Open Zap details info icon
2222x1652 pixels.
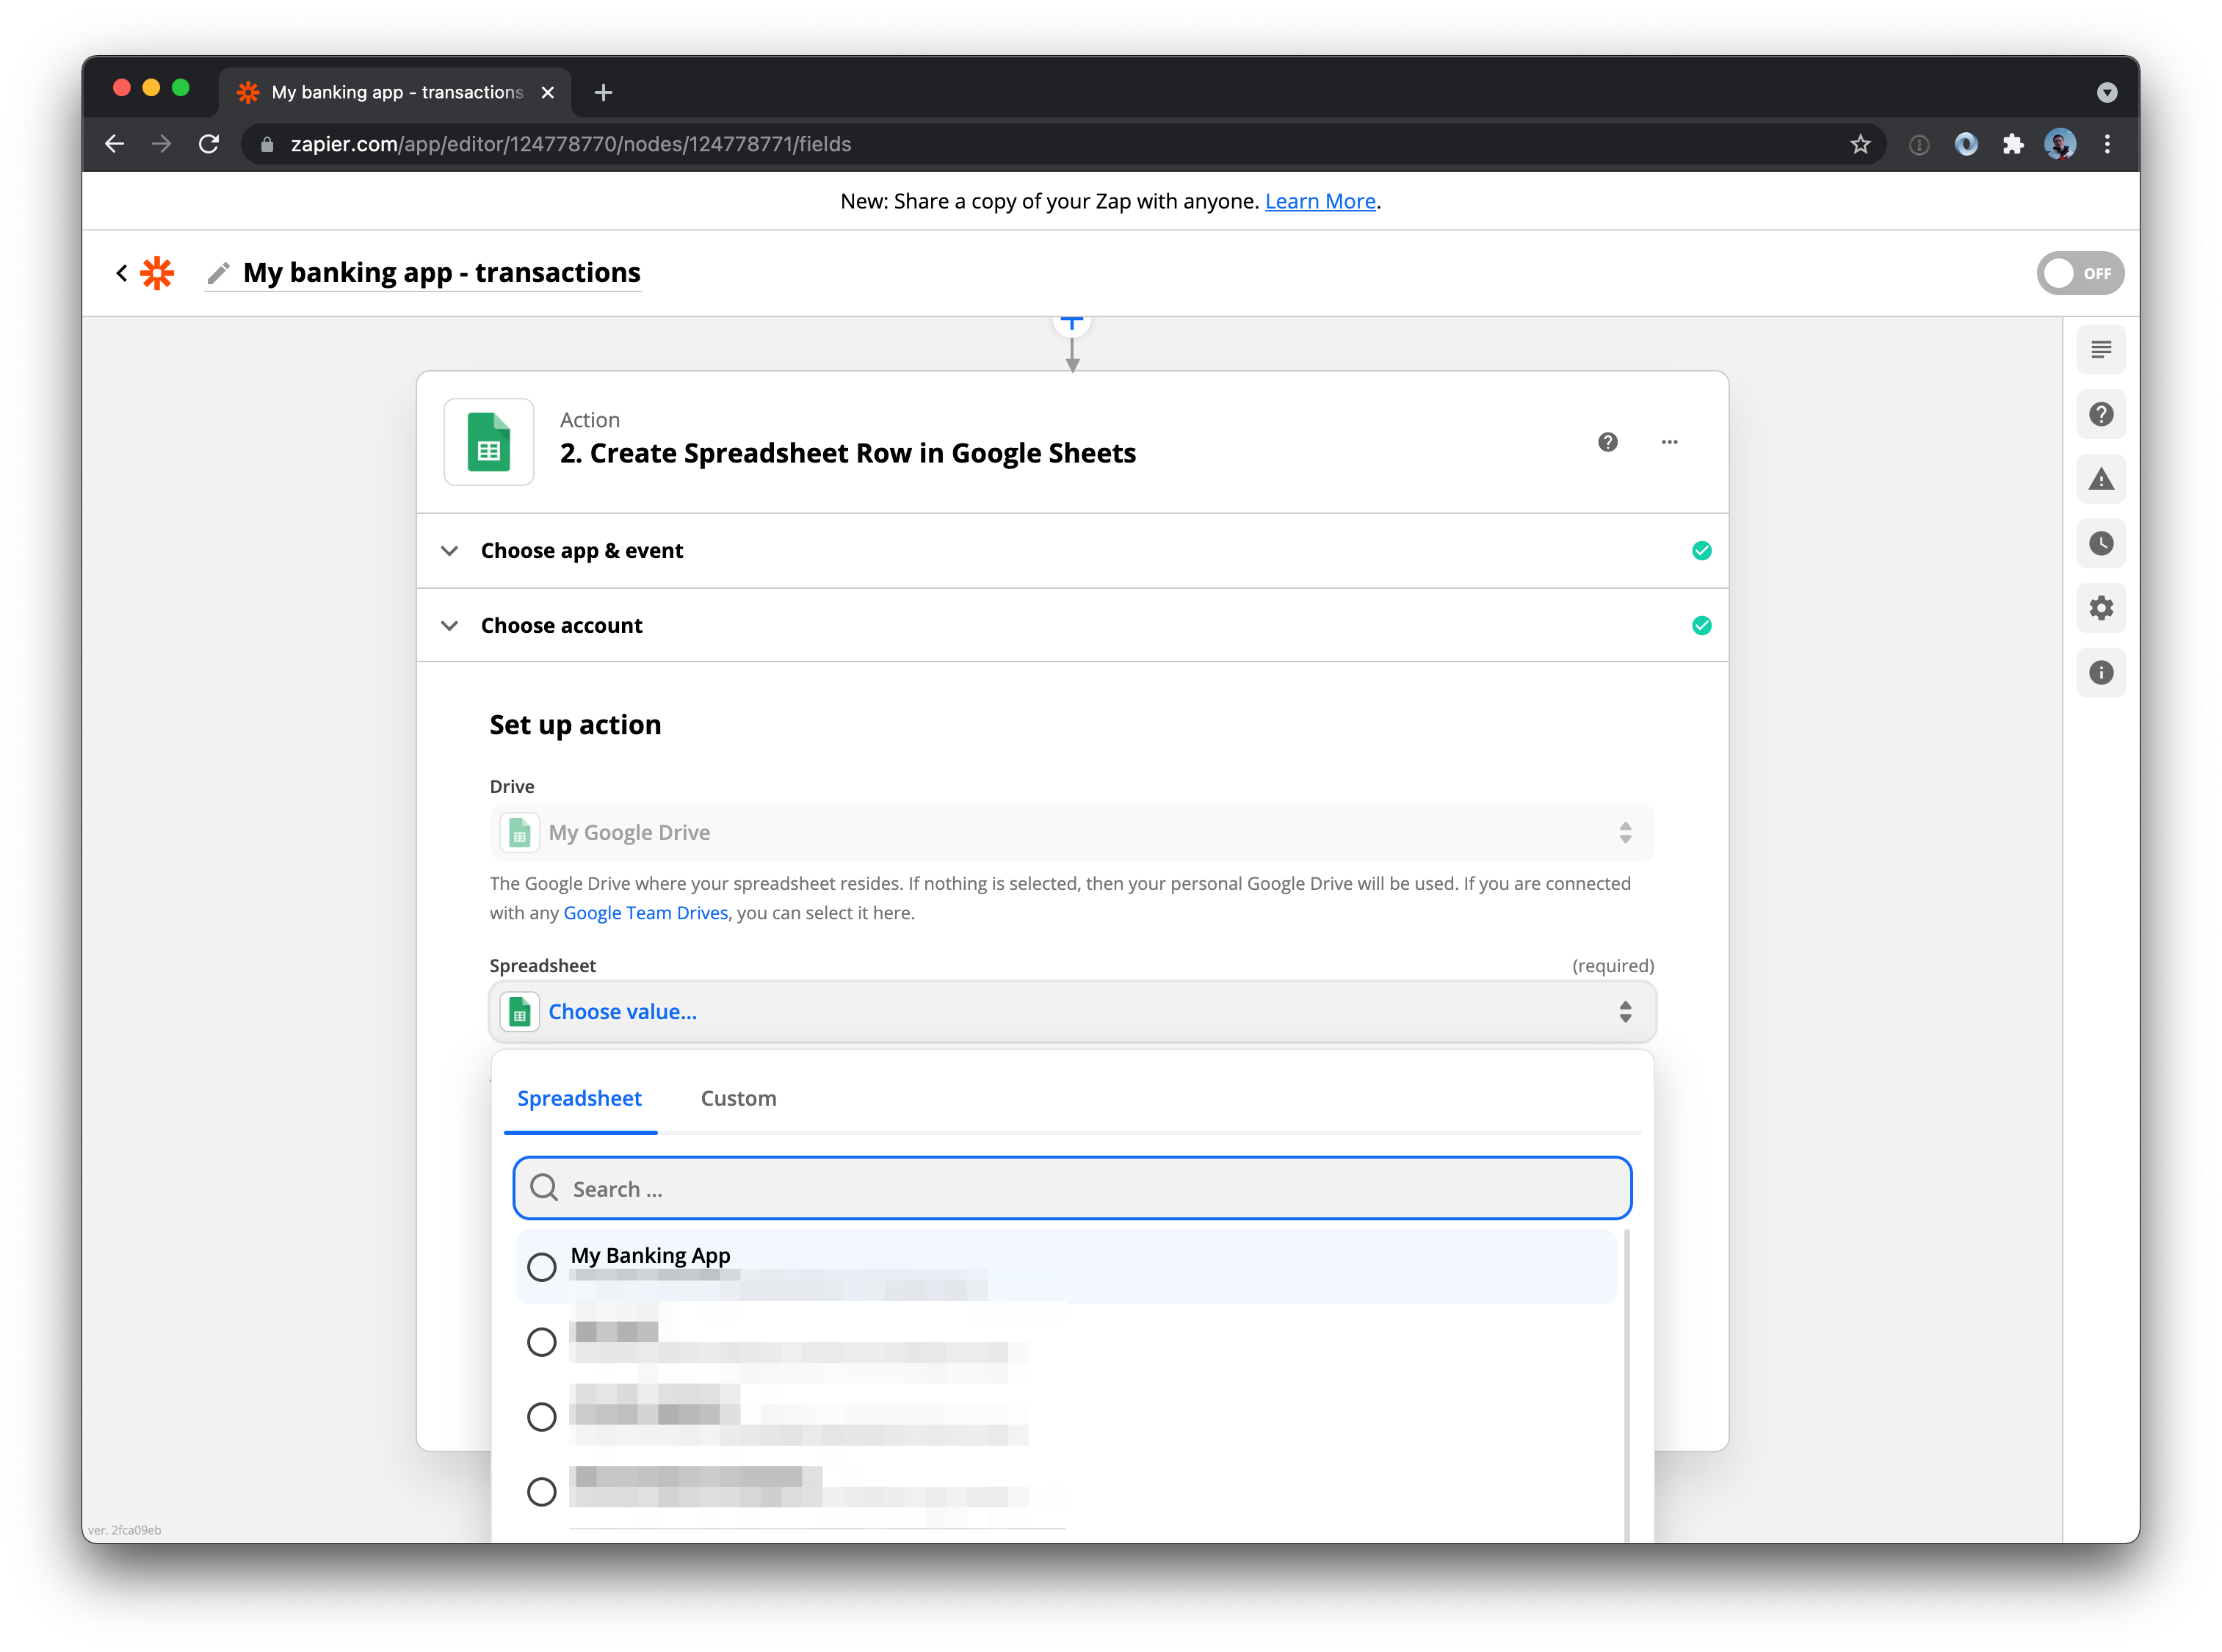(x=2100, y=673)
